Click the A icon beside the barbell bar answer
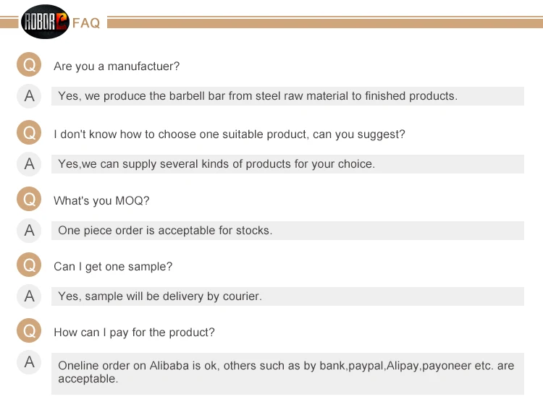The width and height of the screenshot is (543, 402). (x=29, y=95)
